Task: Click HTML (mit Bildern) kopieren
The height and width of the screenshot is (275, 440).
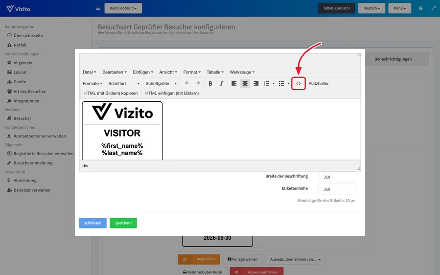Action: coord(111,93)
